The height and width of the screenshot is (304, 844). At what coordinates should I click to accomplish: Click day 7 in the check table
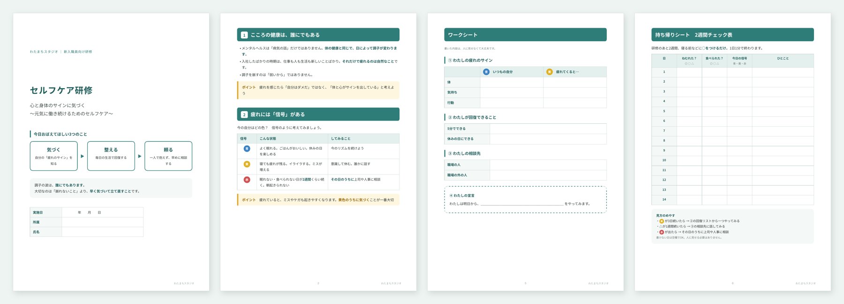(664, 131)
